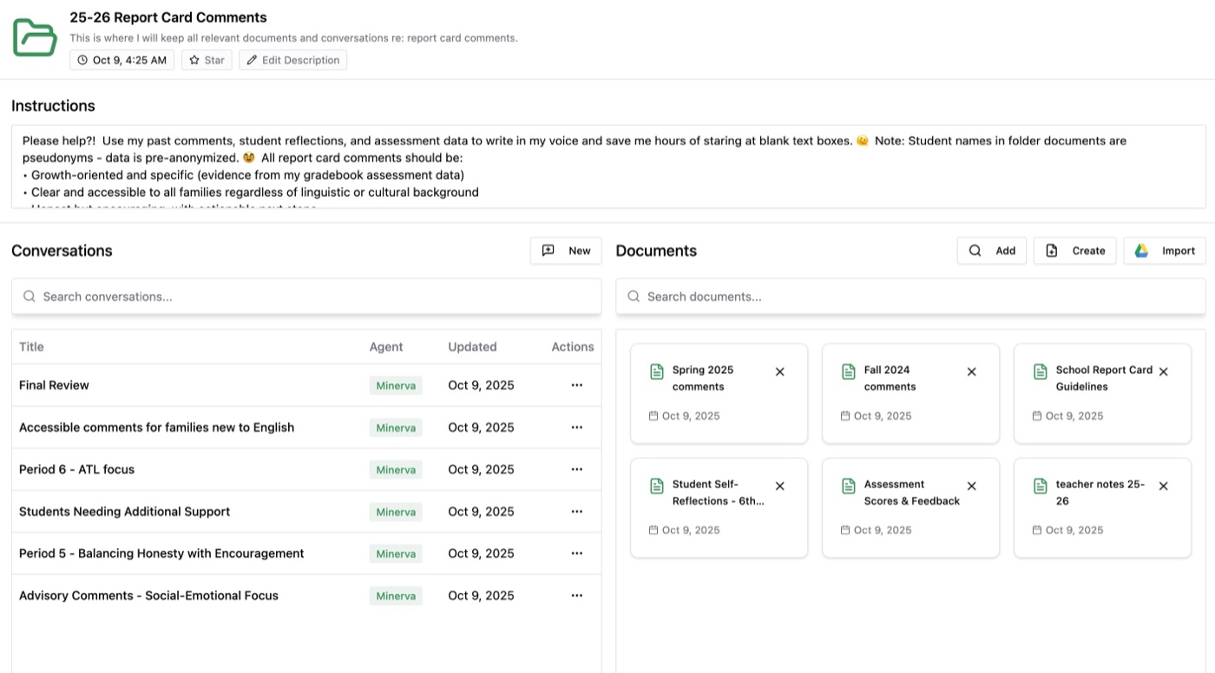Open actions menu for Period 6 - ATL focus
Viewport: 1215px width, 673px height.
tap(576, 469)
